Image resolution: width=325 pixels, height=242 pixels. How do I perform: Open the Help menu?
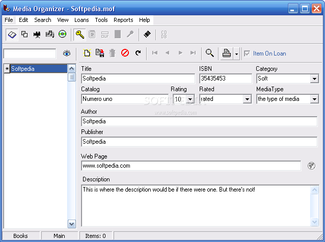145,20
